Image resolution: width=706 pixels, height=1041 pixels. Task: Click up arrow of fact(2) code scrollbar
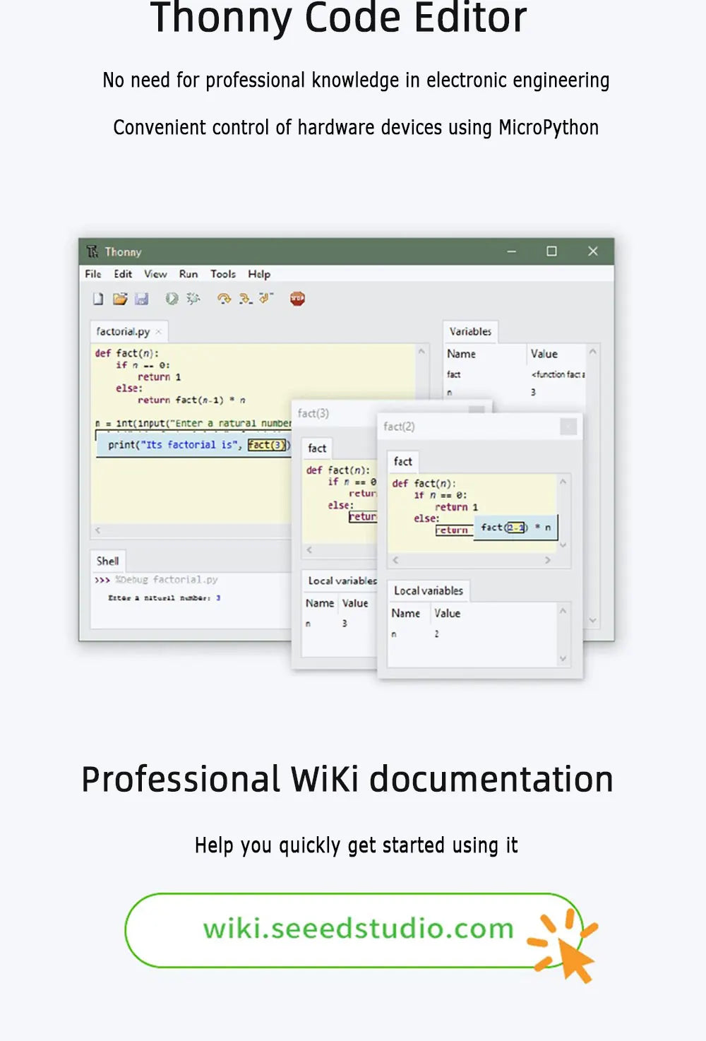(x=563, y=482)
